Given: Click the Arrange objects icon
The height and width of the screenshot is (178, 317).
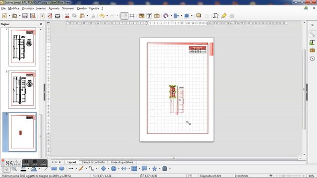Looking at the screenshot, I should click(186, 16).
